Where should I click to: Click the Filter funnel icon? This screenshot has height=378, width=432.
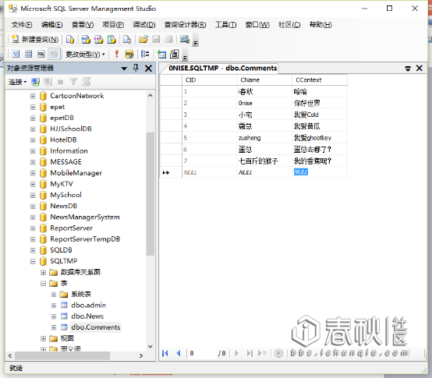pos(73,82)
